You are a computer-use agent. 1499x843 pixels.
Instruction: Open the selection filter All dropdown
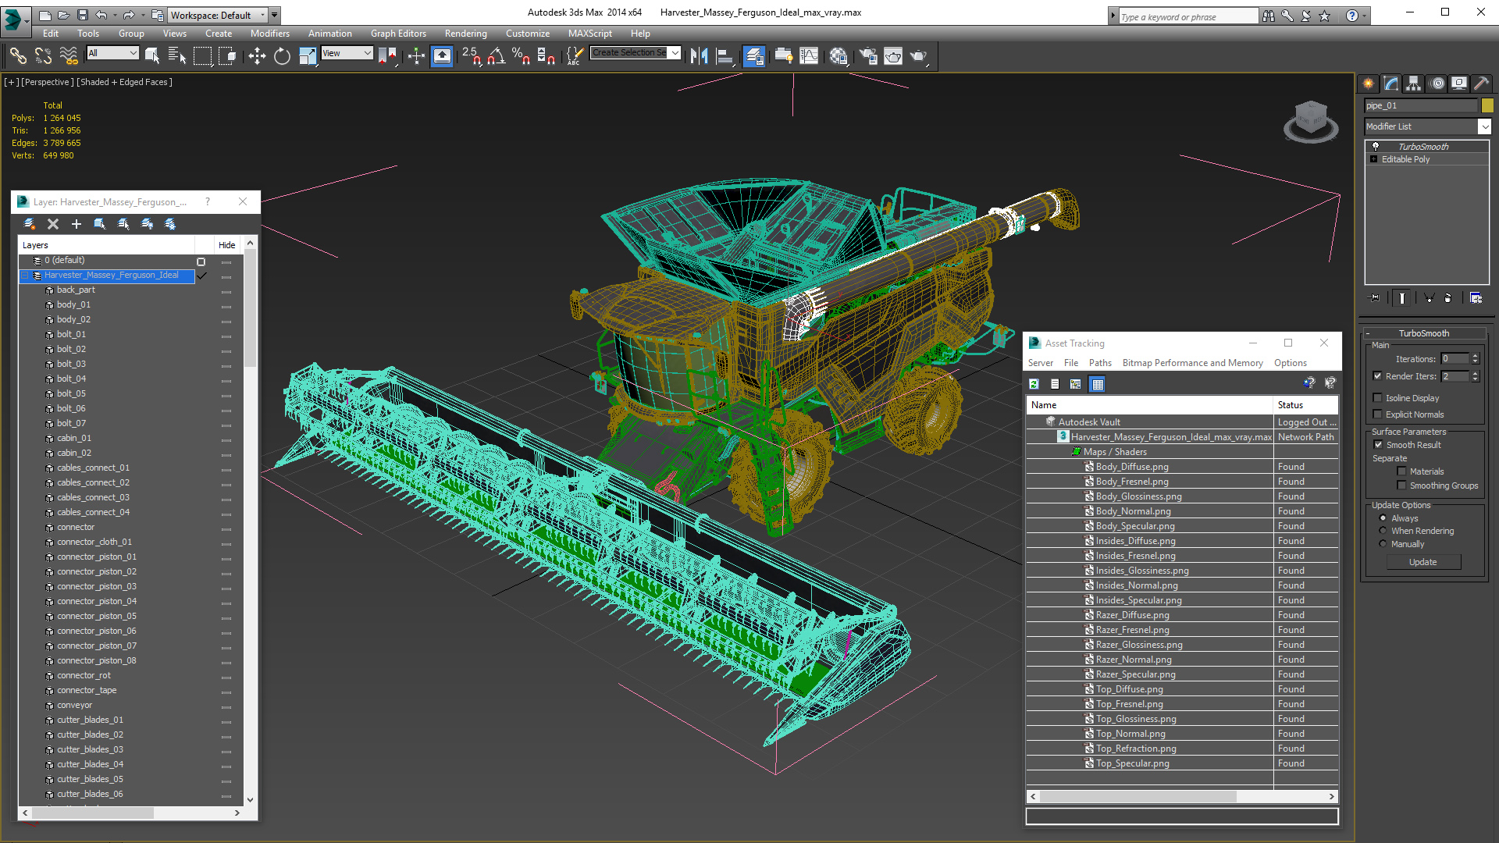112,53
